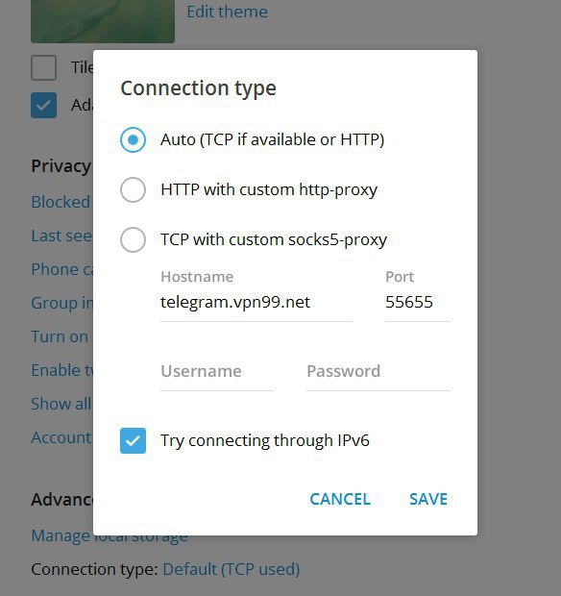This screenshot has height=596, width=561.
Task: Toggle the Tile background checkbox
Action: 43,67
